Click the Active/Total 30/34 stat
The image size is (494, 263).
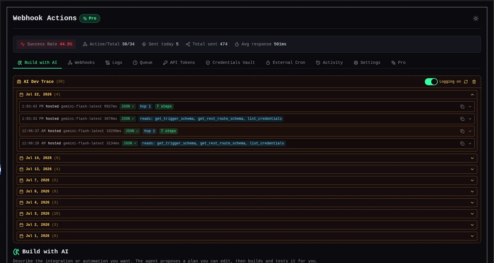click(x=108, y=44)
